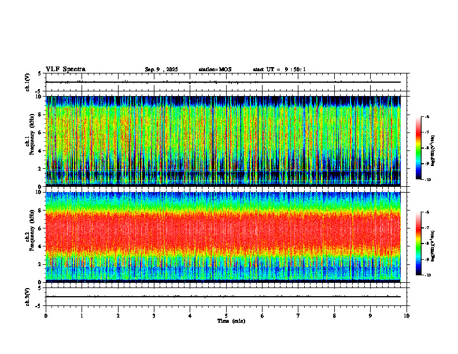Click the "4" frequency tick of ch.2 spectrogram

click(40, 246)
